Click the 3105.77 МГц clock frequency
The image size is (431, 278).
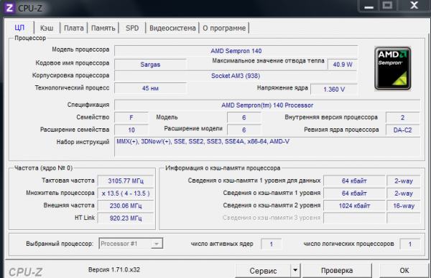[x=126, y=181]
